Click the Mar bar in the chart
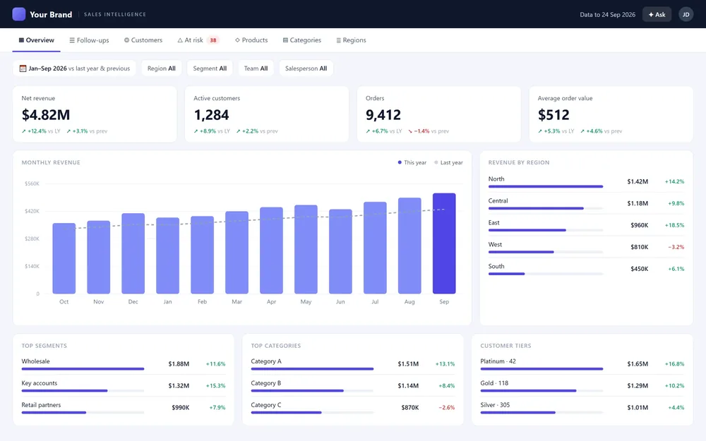 pyautogui.click(x=237, y=253)
